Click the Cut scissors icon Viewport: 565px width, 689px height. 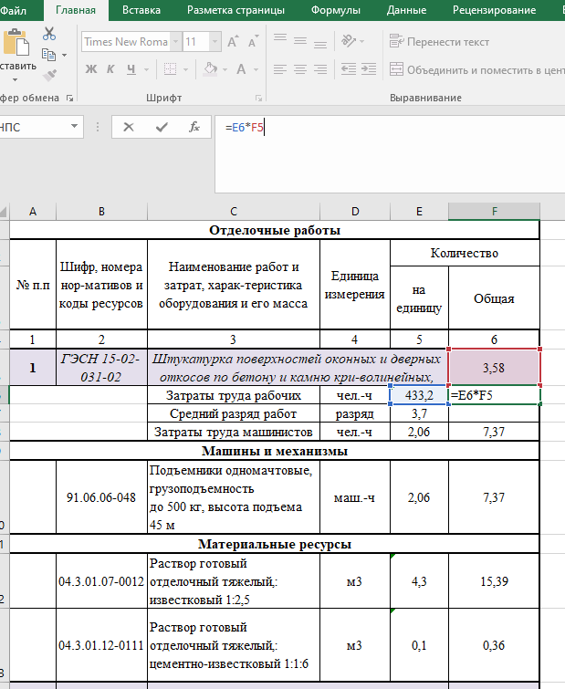pos(49,34)
